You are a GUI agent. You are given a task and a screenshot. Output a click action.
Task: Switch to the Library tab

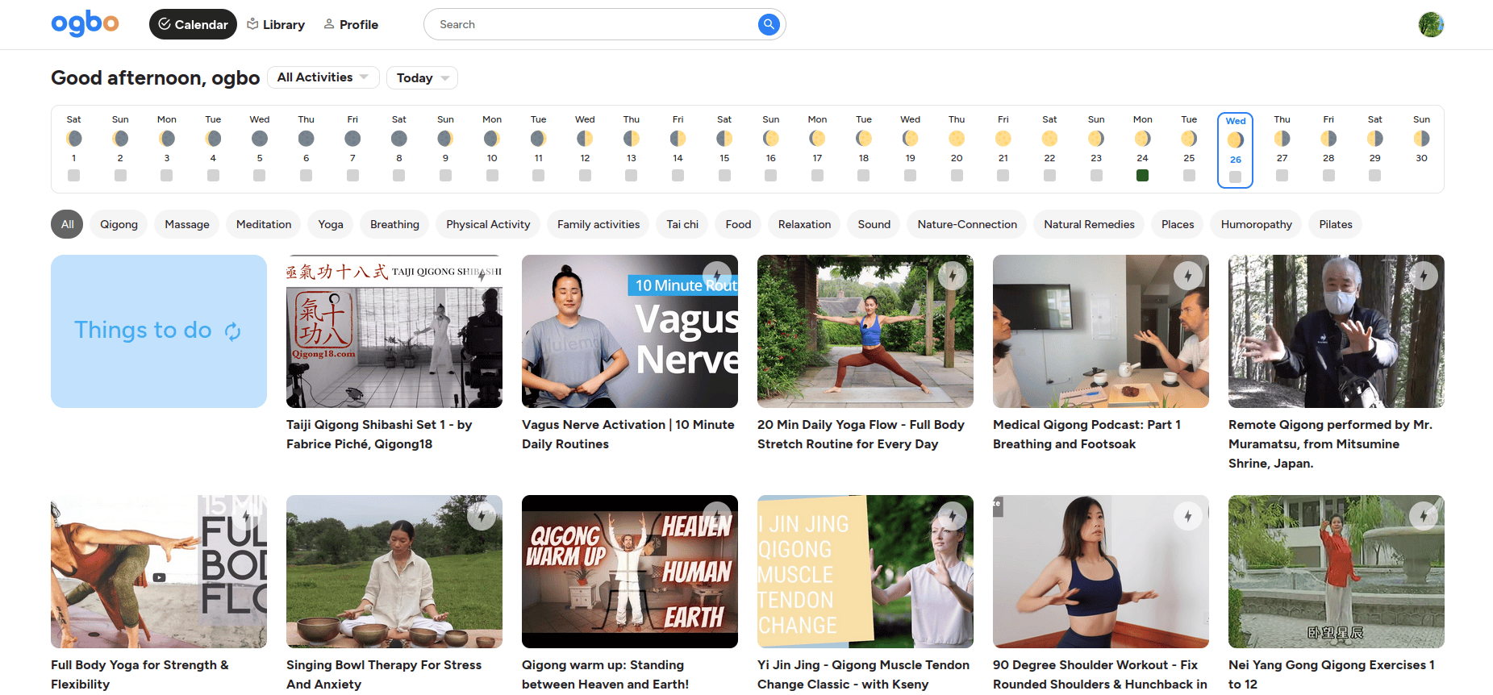click(x=276, y=24)
